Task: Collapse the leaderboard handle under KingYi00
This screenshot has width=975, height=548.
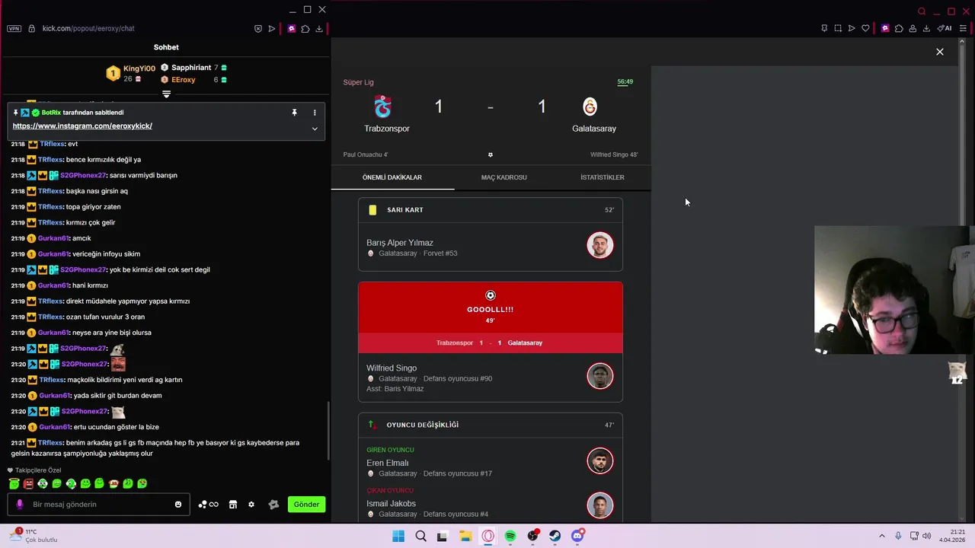Action: click(x=166, y=94)
